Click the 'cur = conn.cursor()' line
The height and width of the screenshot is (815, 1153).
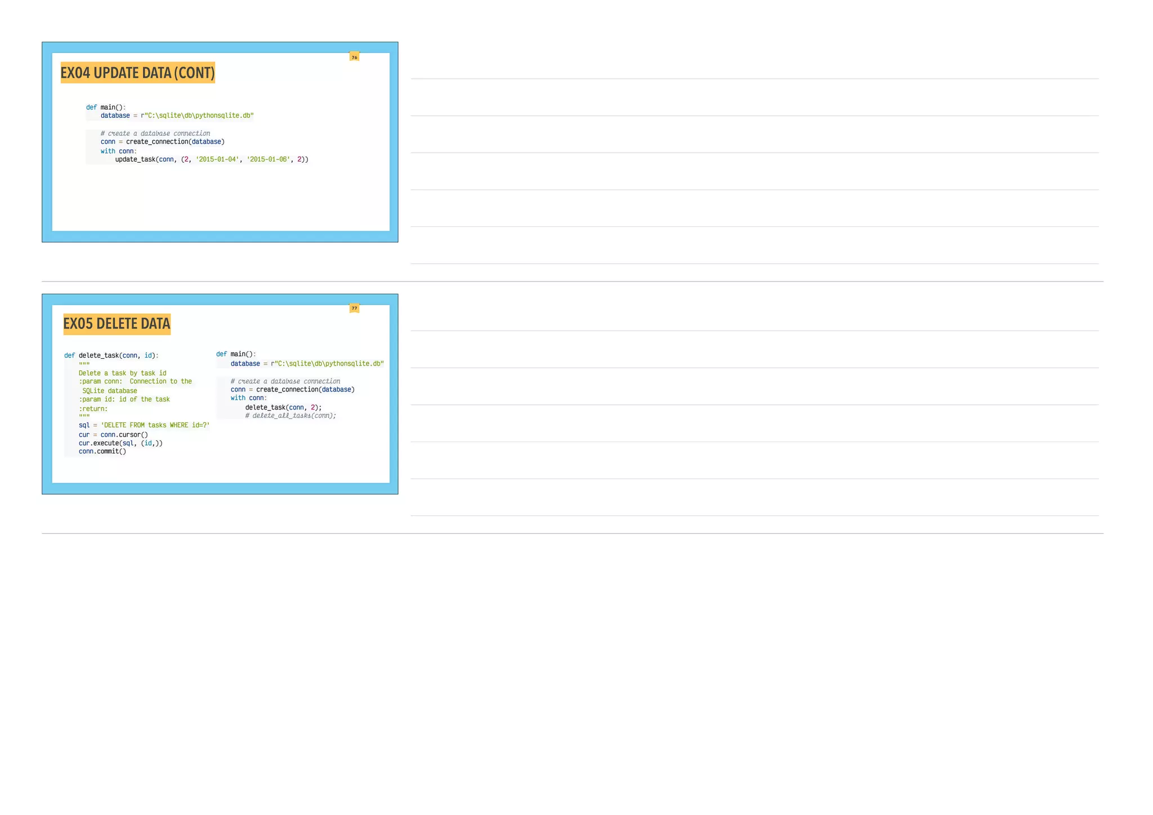113,435
